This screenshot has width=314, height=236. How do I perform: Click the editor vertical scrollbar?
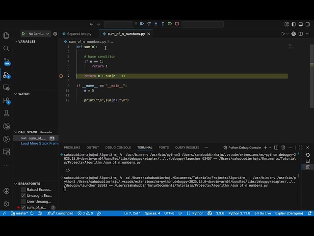pos(312,76)
